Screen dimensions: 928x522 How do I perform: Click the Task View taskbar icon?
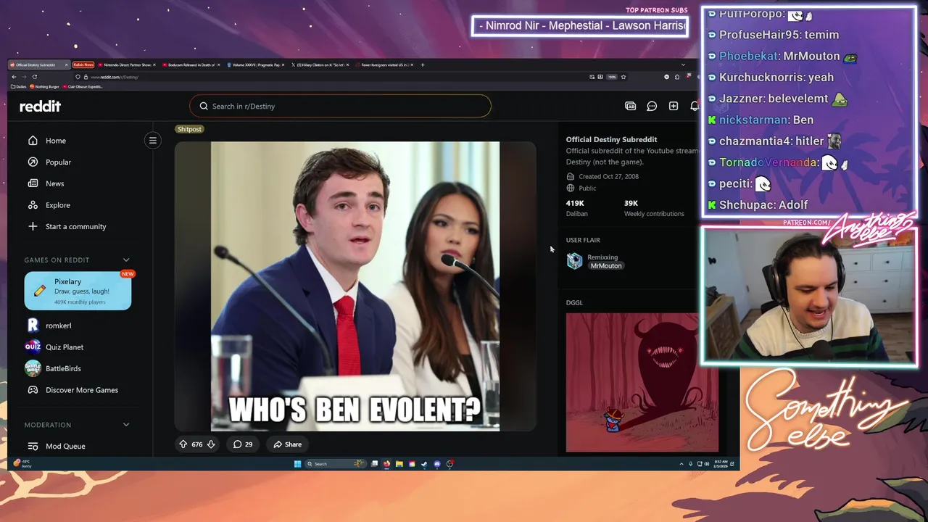[x=374, y=464]
